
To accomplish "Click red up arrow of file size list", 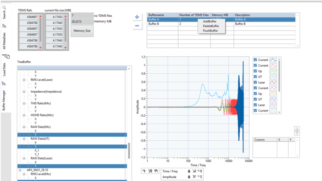I will [65, 16].
